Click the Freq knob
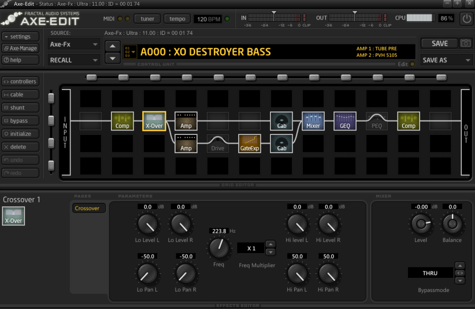The image size is (475, 309). (219, 248)
